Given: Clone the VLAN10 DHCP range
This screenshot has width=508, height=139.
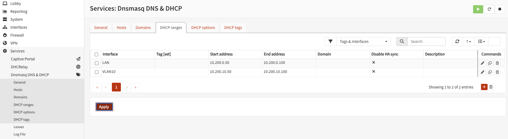Looking at the screenshot, I should pyautogui.click(x=490, y=72).
